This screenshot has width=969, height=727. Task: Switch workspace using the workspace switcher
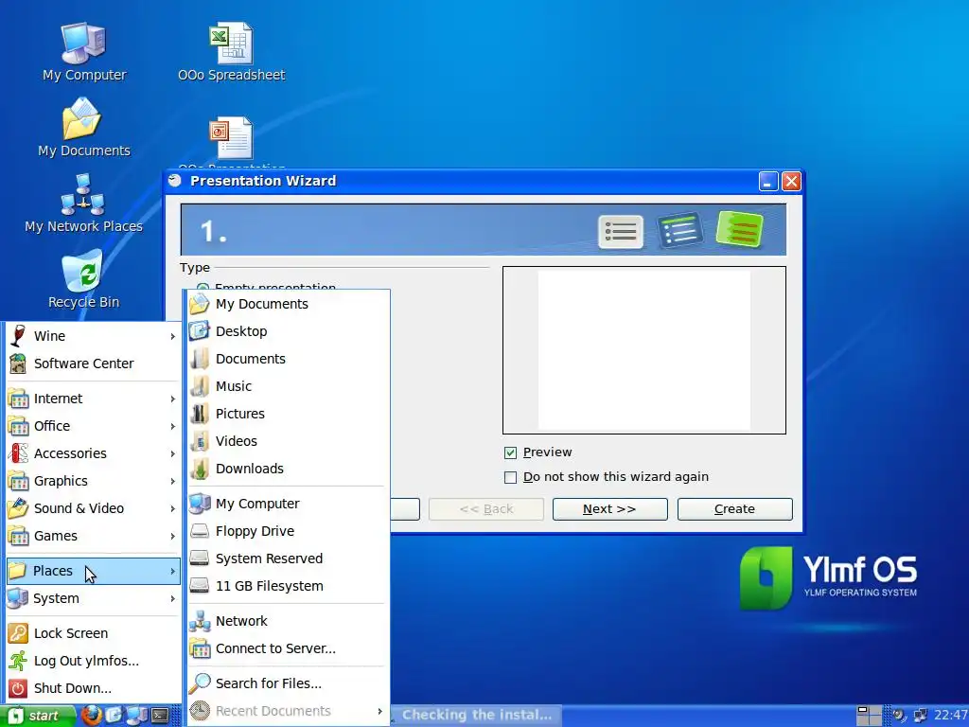click(869, 716)
